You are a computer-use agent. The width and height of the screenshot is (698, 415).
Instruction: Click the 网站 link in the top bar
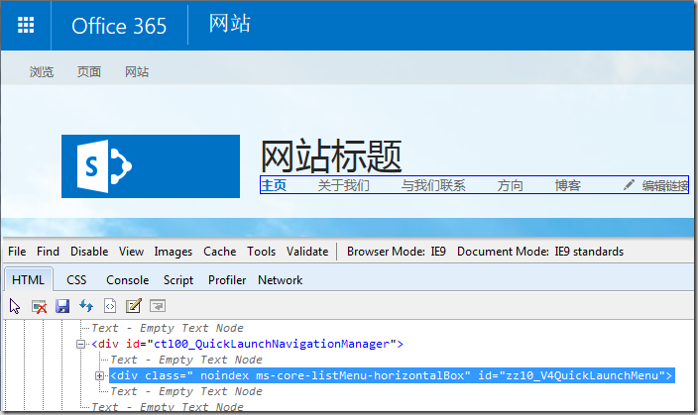(230, 23)
